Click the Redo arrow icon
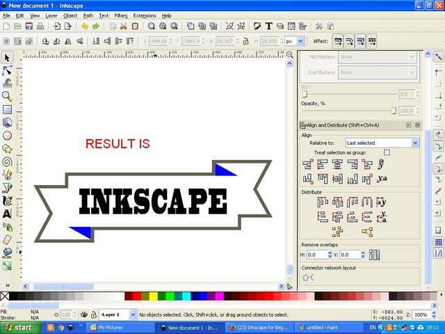Image resolution: width=445 pixels, height=334 pixels. [96, 26]
